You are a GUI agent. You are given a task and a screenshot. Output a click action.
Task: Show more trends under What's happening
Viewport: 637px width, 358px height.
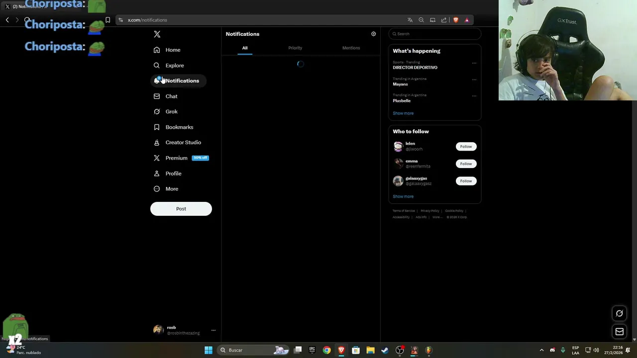403,113
